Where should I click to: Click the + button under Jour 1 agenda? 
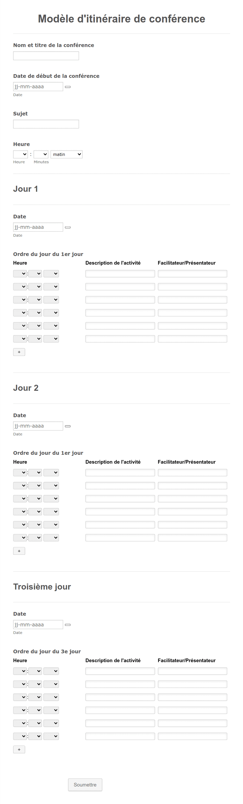(x=19, y=352)
